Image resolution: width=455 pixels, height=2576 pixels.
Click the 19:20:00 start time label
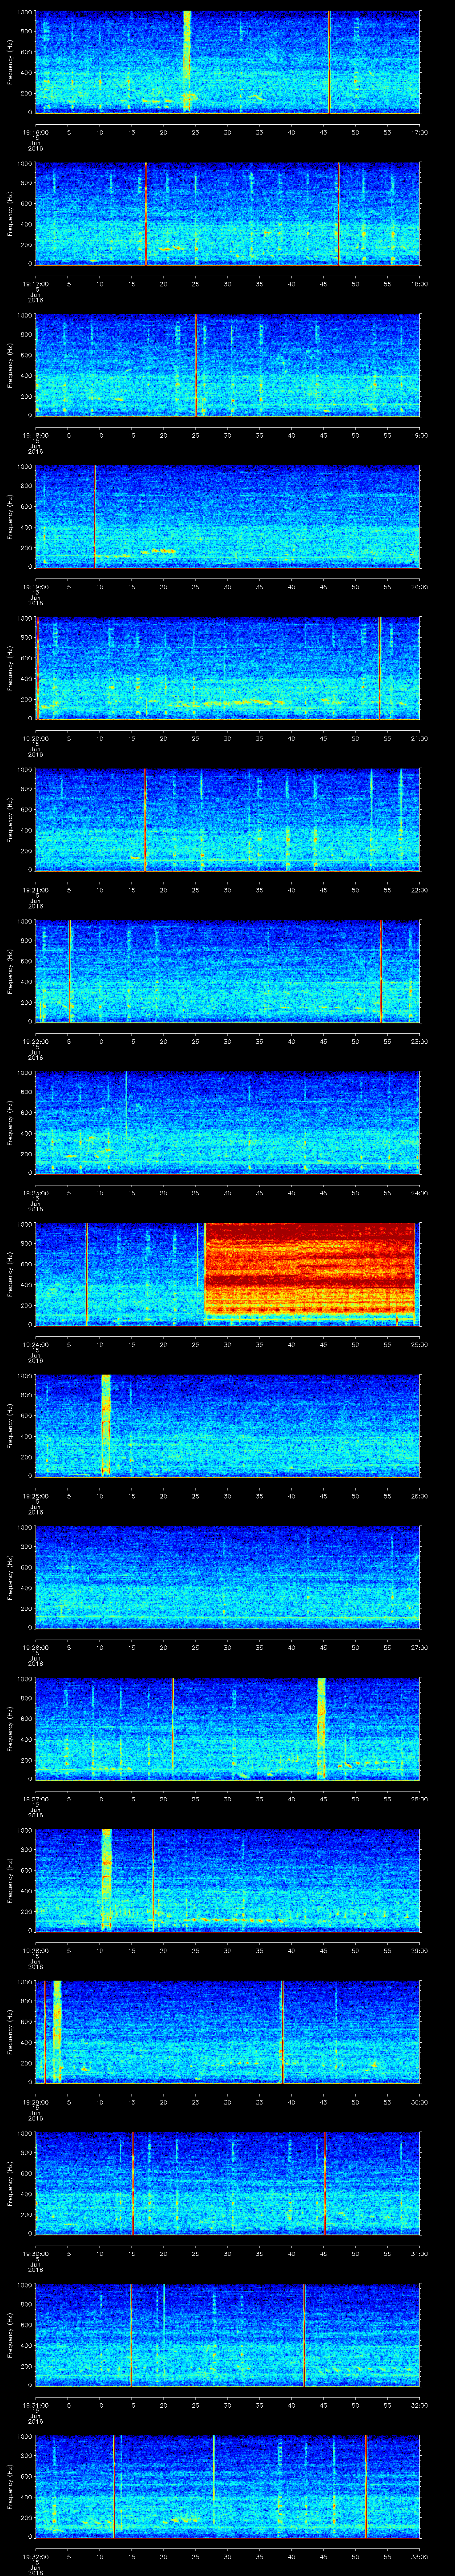(x=35, y=738)
